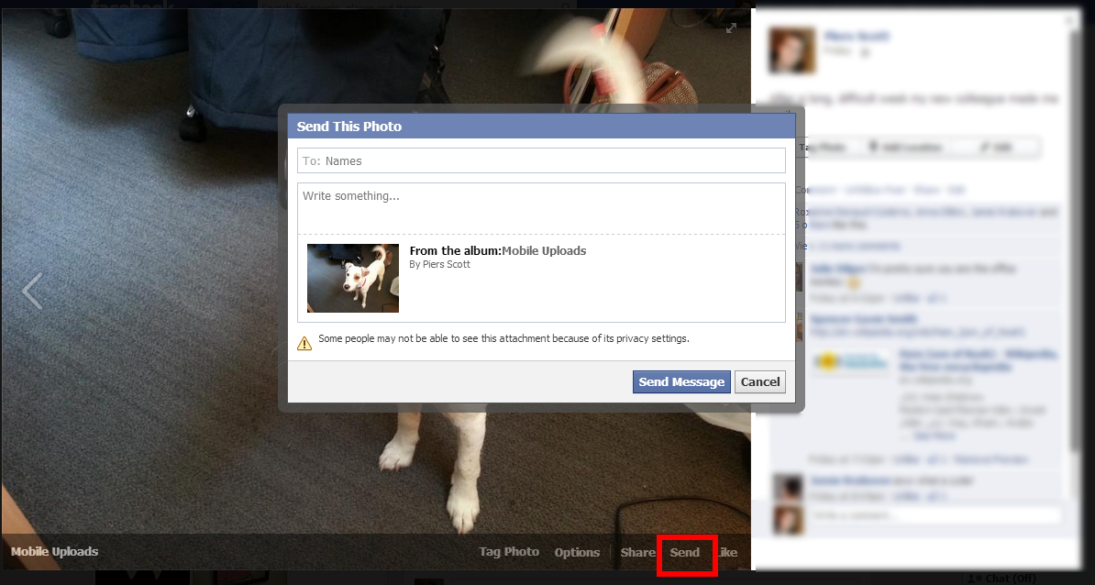
Task: Click the Send Message button
Action: [681, 381]
